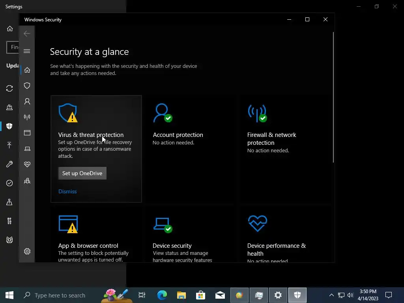Screen dimensions: 404x303
Task: Click Virus & threat protection shield tile icon
Action: (x=68, y=113)
